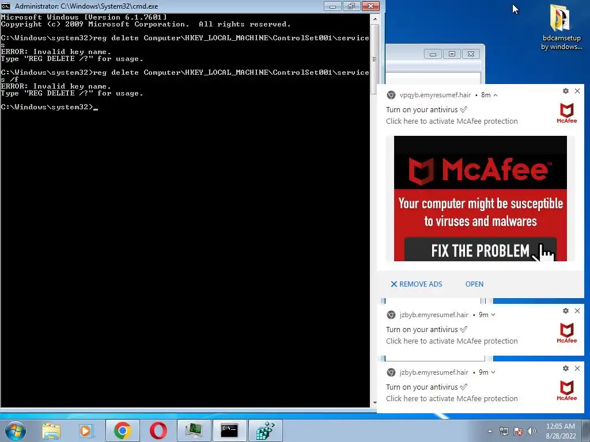
Task: Maximize the cmd.exe window
Action: (351, 6)
